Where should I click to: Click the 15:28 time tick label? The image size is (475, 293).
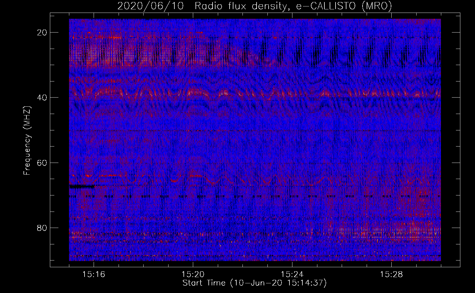click(391, 275)
